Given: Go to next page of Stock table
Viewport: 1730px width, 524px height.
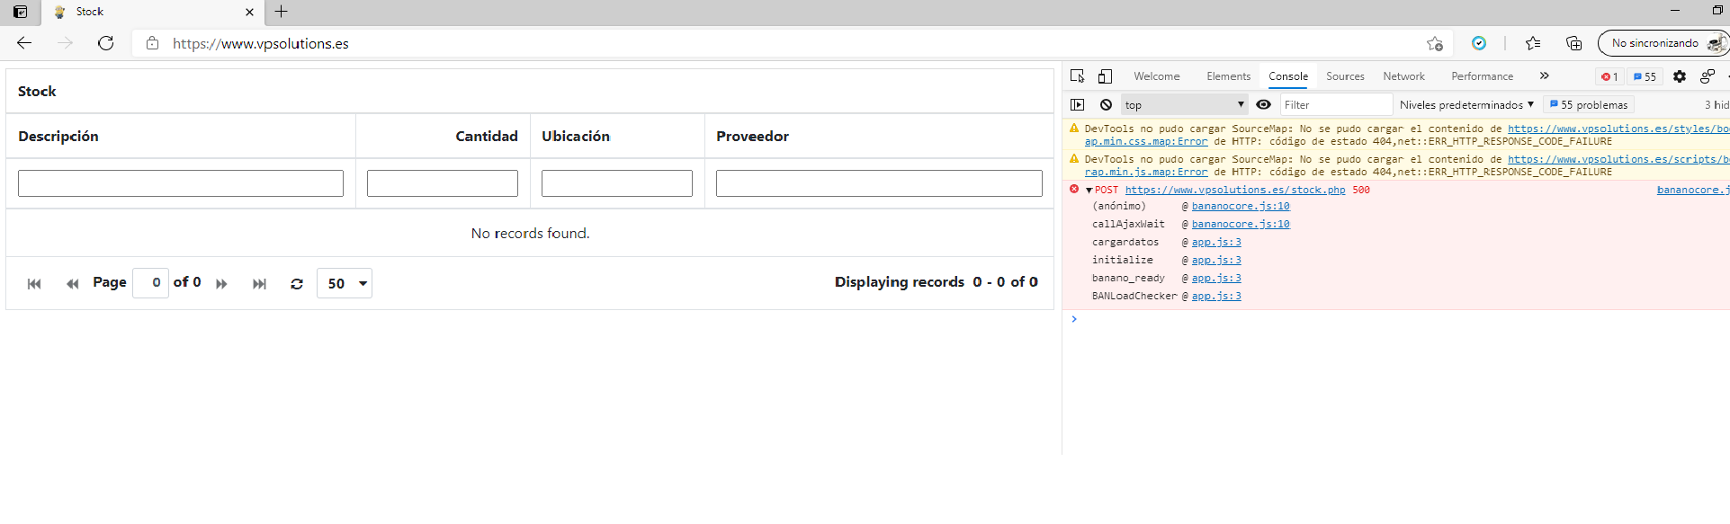Looking at the screenshot, I should tap(221, 284).
